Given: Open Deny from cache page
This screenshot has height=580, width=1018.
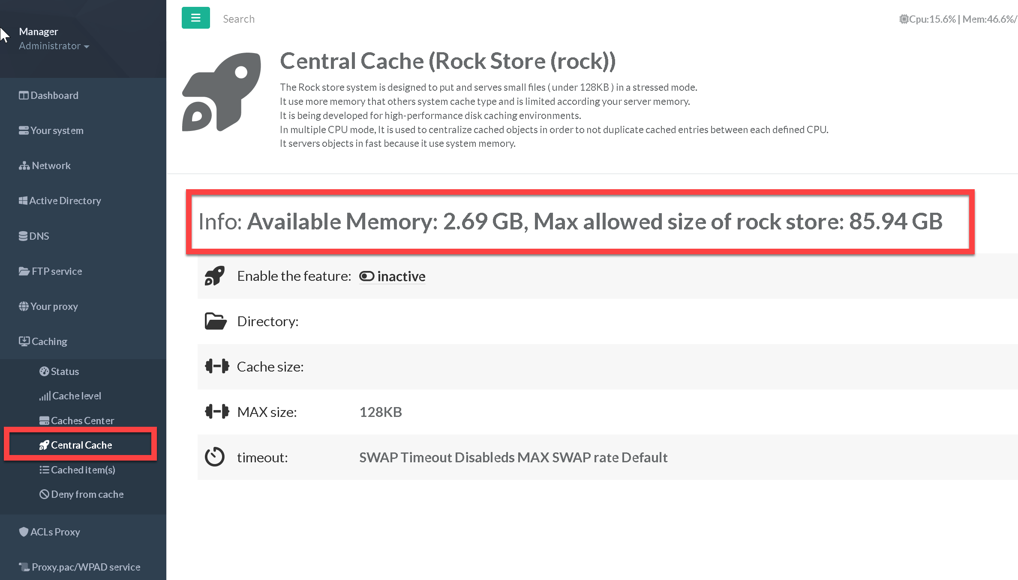Looking at the screenshot, I should click(x=87, y=494).
